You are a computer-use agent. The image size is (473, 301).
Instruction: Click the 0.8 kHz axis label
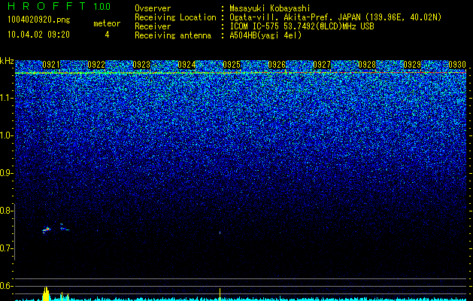coord(7,211)
